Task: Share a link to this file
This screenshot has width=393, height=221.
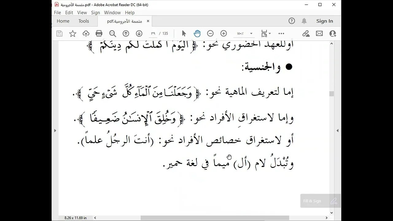Action: coord(306,33)
